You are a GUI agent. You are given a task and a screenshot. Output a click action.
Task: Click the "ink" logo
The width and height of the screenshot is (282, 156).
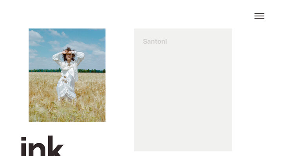[42, 145]
